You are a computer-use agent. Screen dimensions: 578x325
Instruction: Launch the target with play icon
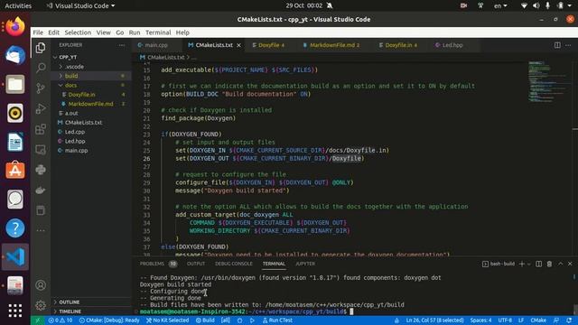click(252, 320)
